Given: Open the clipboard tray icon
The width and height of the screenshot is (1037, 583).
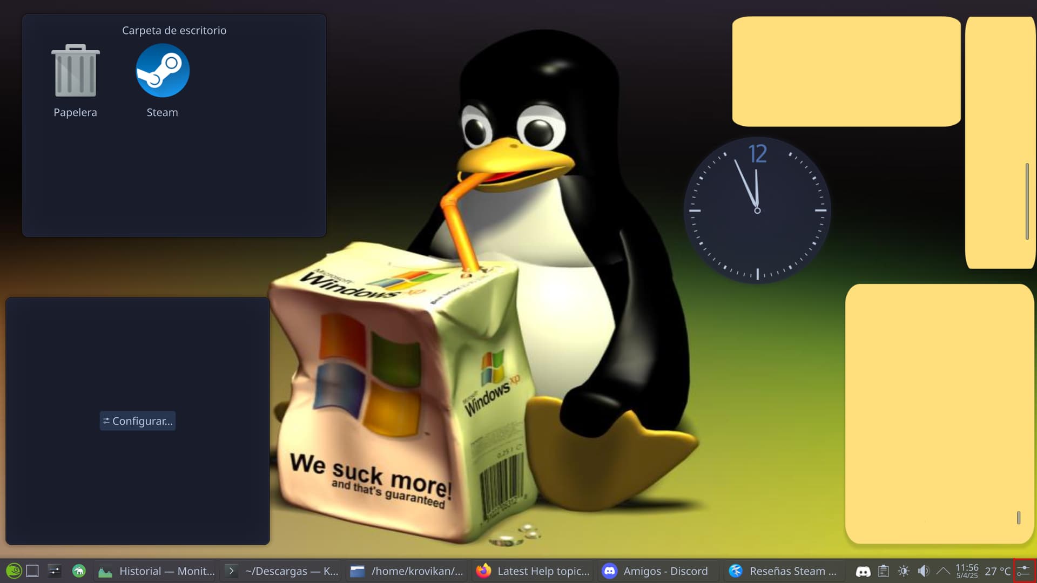Looking at the screenshot, I should [884, 571].
